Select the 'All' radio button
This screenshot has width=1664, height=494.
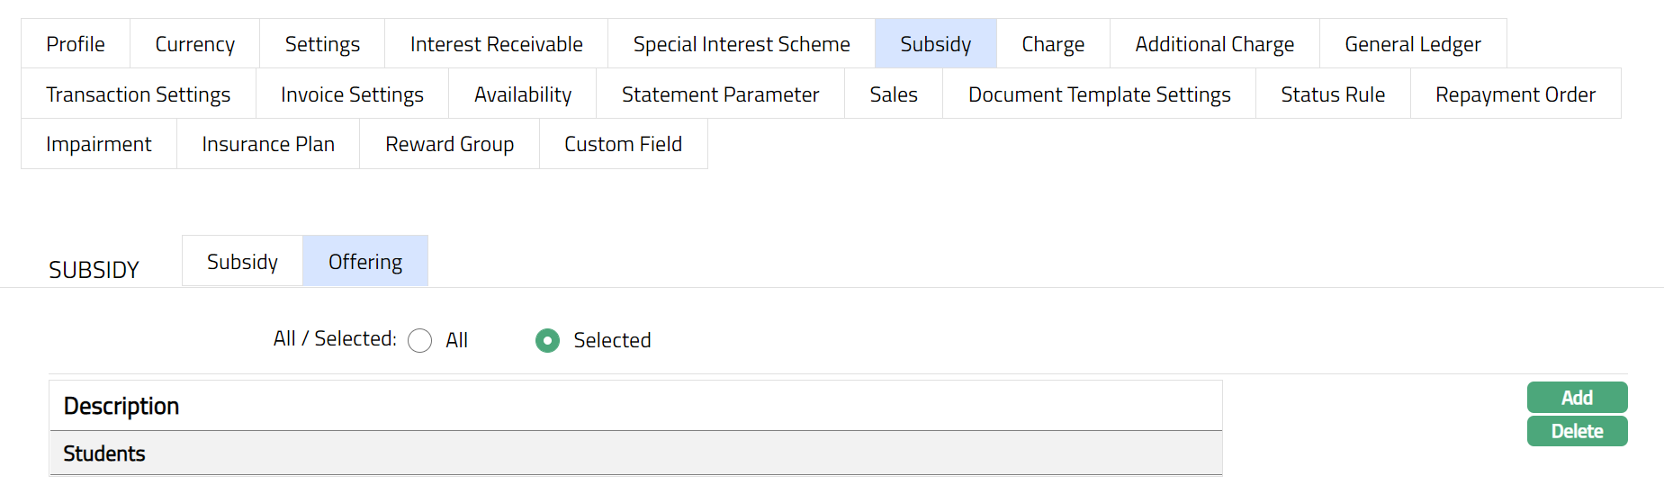pyautogui.click(x=420, y=341)
